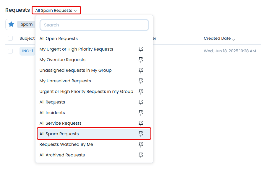Sort by Created Date using its chevron
261x172 pixels.
pos(234,39)
